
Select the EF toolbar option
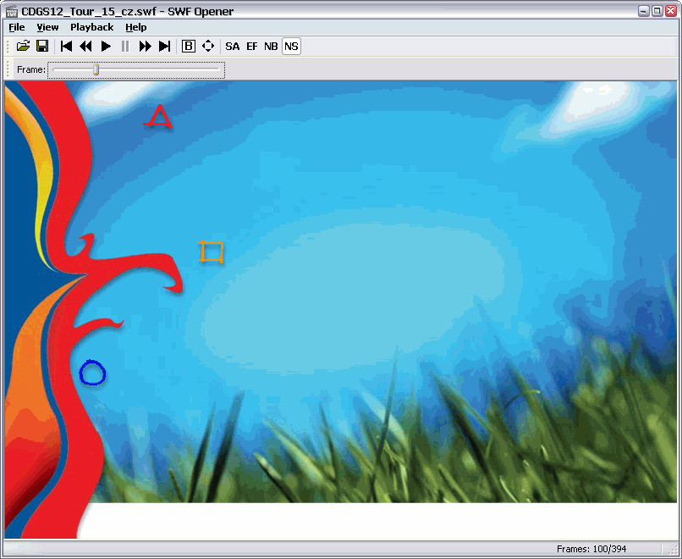pos(252,46)
